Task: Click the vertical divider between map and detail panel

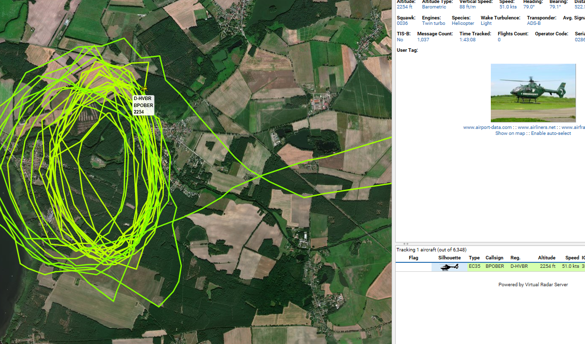Action: (394, 172)
